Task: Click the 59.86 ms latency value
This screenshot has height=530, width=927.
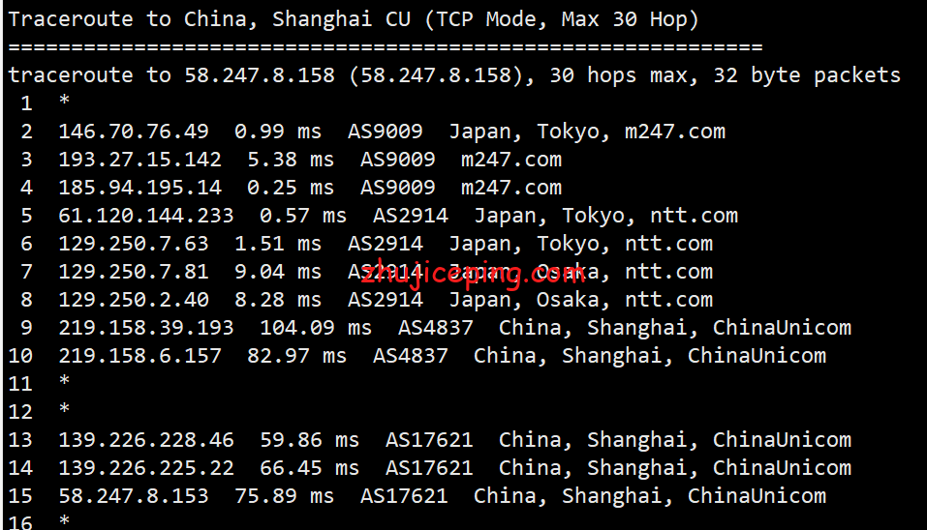Action: [x=310, y=440]
